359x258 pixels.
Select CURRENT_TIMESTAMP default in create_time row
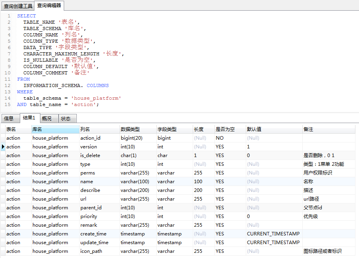[x=274, y=234]
